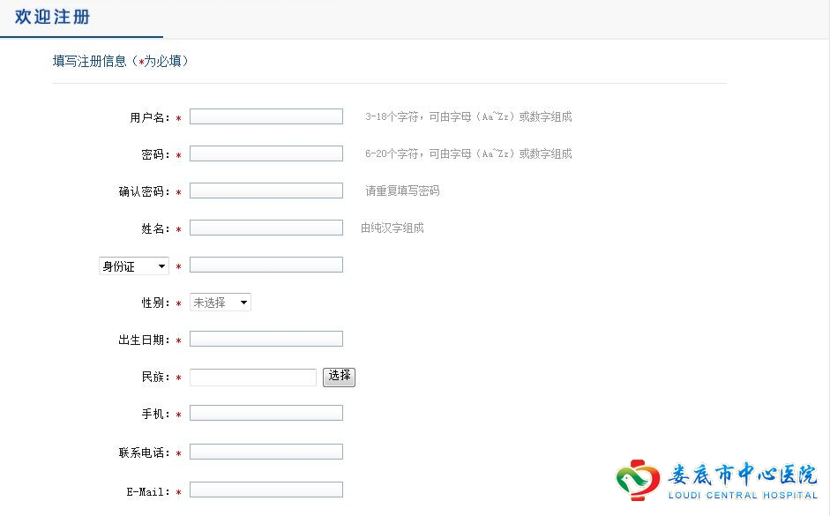The width and height of the screenshot is (830, 516).
Task: Focus the 用户名 username input field
Action: [x=266, y=116]
